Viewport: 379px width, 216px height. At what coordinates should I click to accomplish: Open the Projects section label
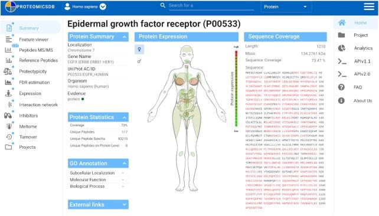coord(27,147)
